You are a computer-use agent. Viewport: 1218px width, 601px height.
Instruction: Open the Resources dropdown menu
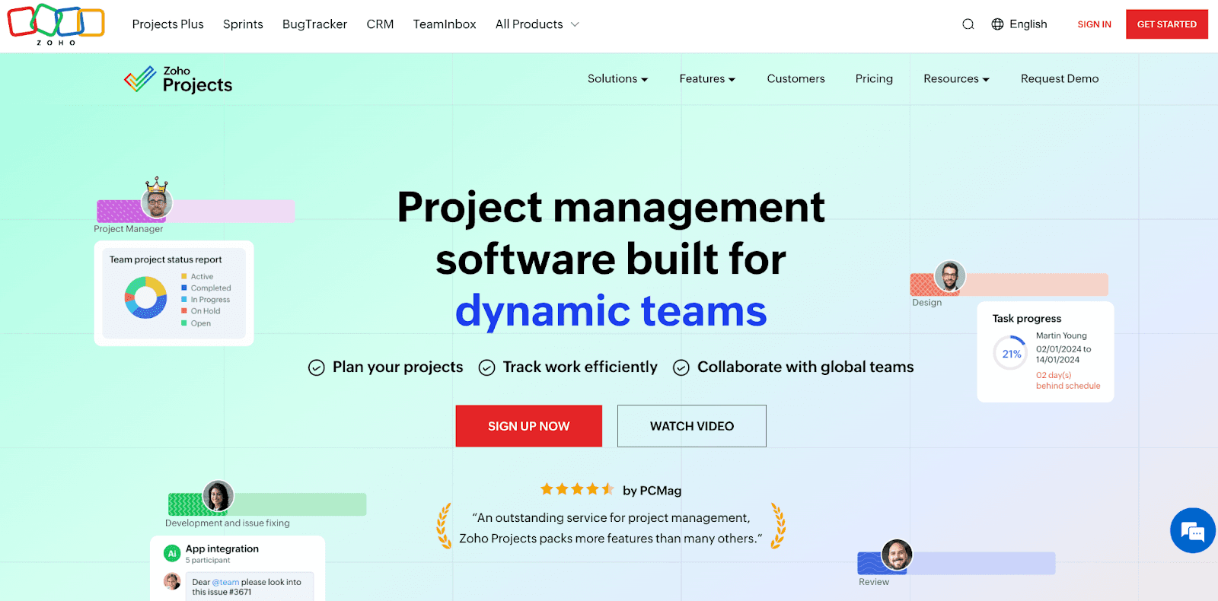tap(956, 79)
